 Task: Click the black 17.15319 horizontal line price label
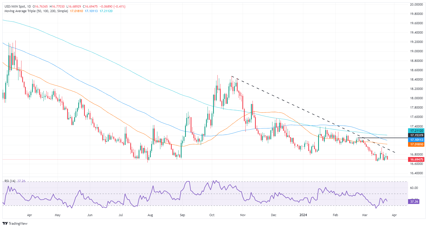coord(416,135)
